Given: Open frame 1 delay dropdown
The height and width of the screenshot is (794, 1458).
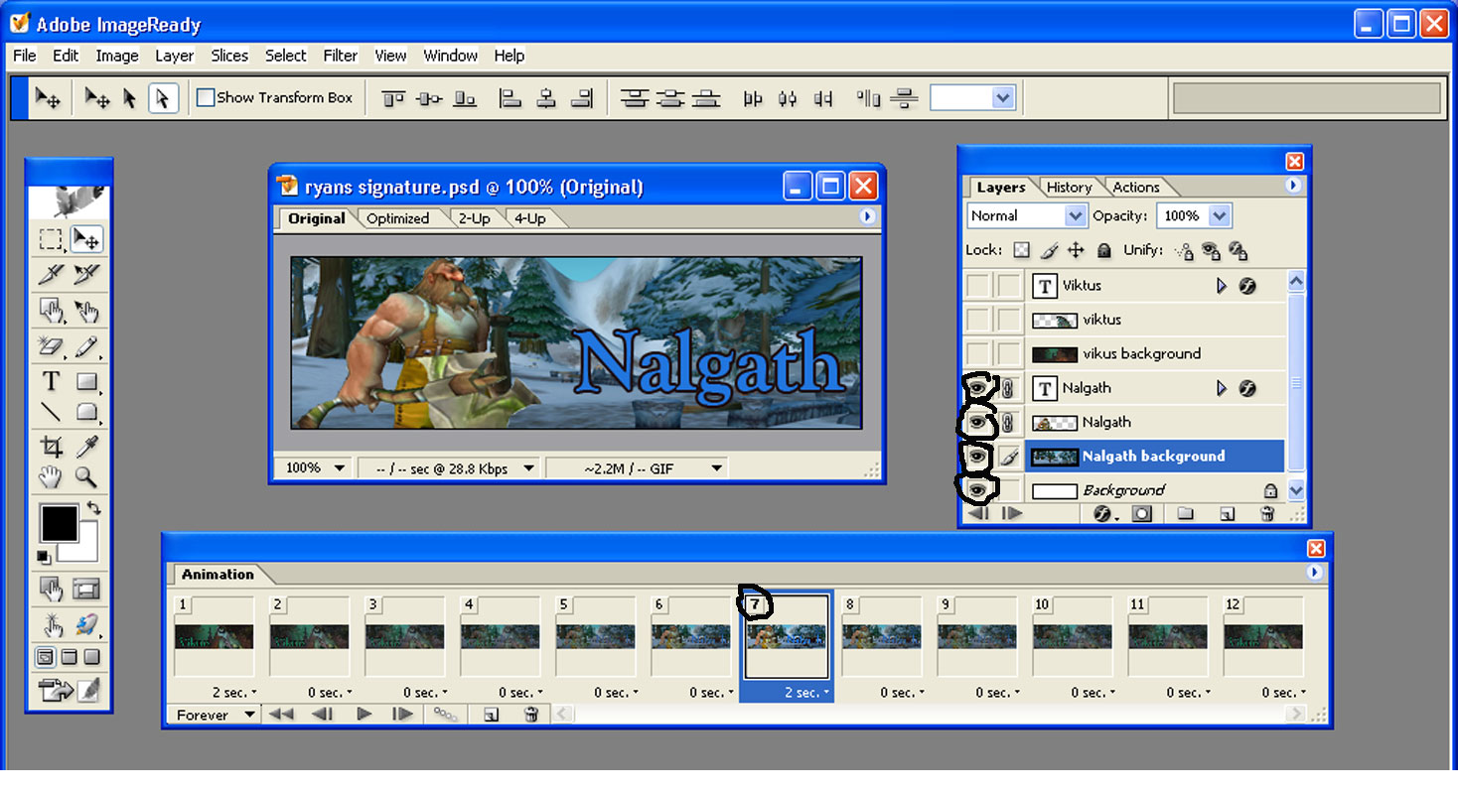Looking at the screenshot, I should point(233,693).
